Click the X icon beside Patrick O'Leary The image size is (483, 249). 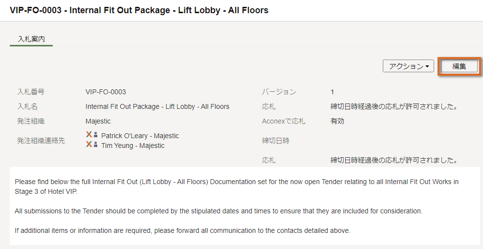(88, 135)
